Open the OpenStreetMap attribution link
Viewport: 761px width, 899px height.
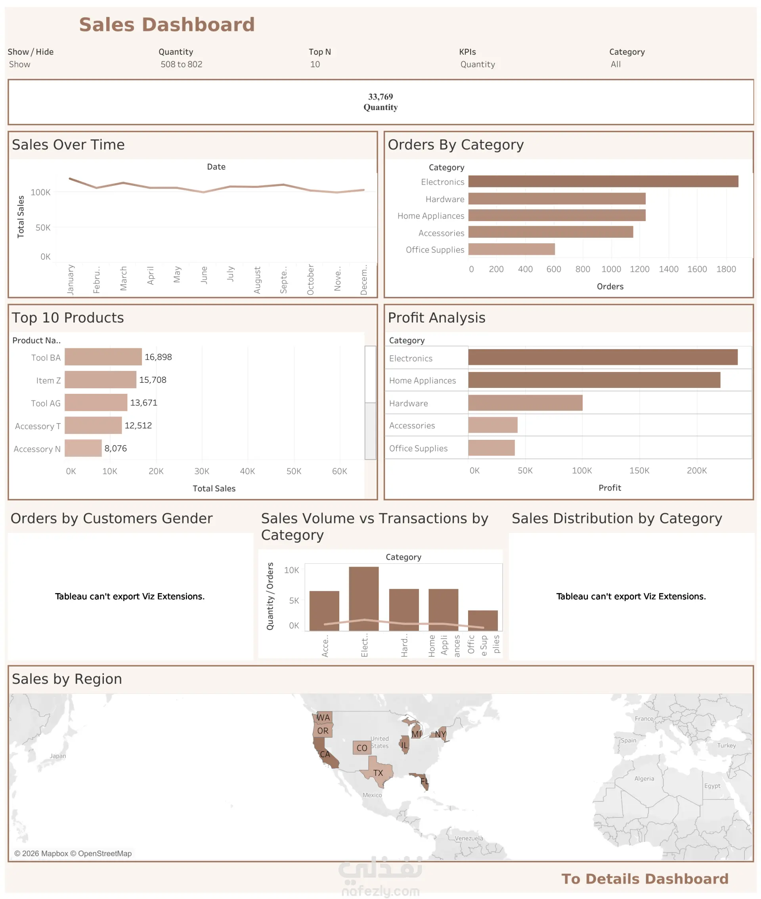(105, 853)
